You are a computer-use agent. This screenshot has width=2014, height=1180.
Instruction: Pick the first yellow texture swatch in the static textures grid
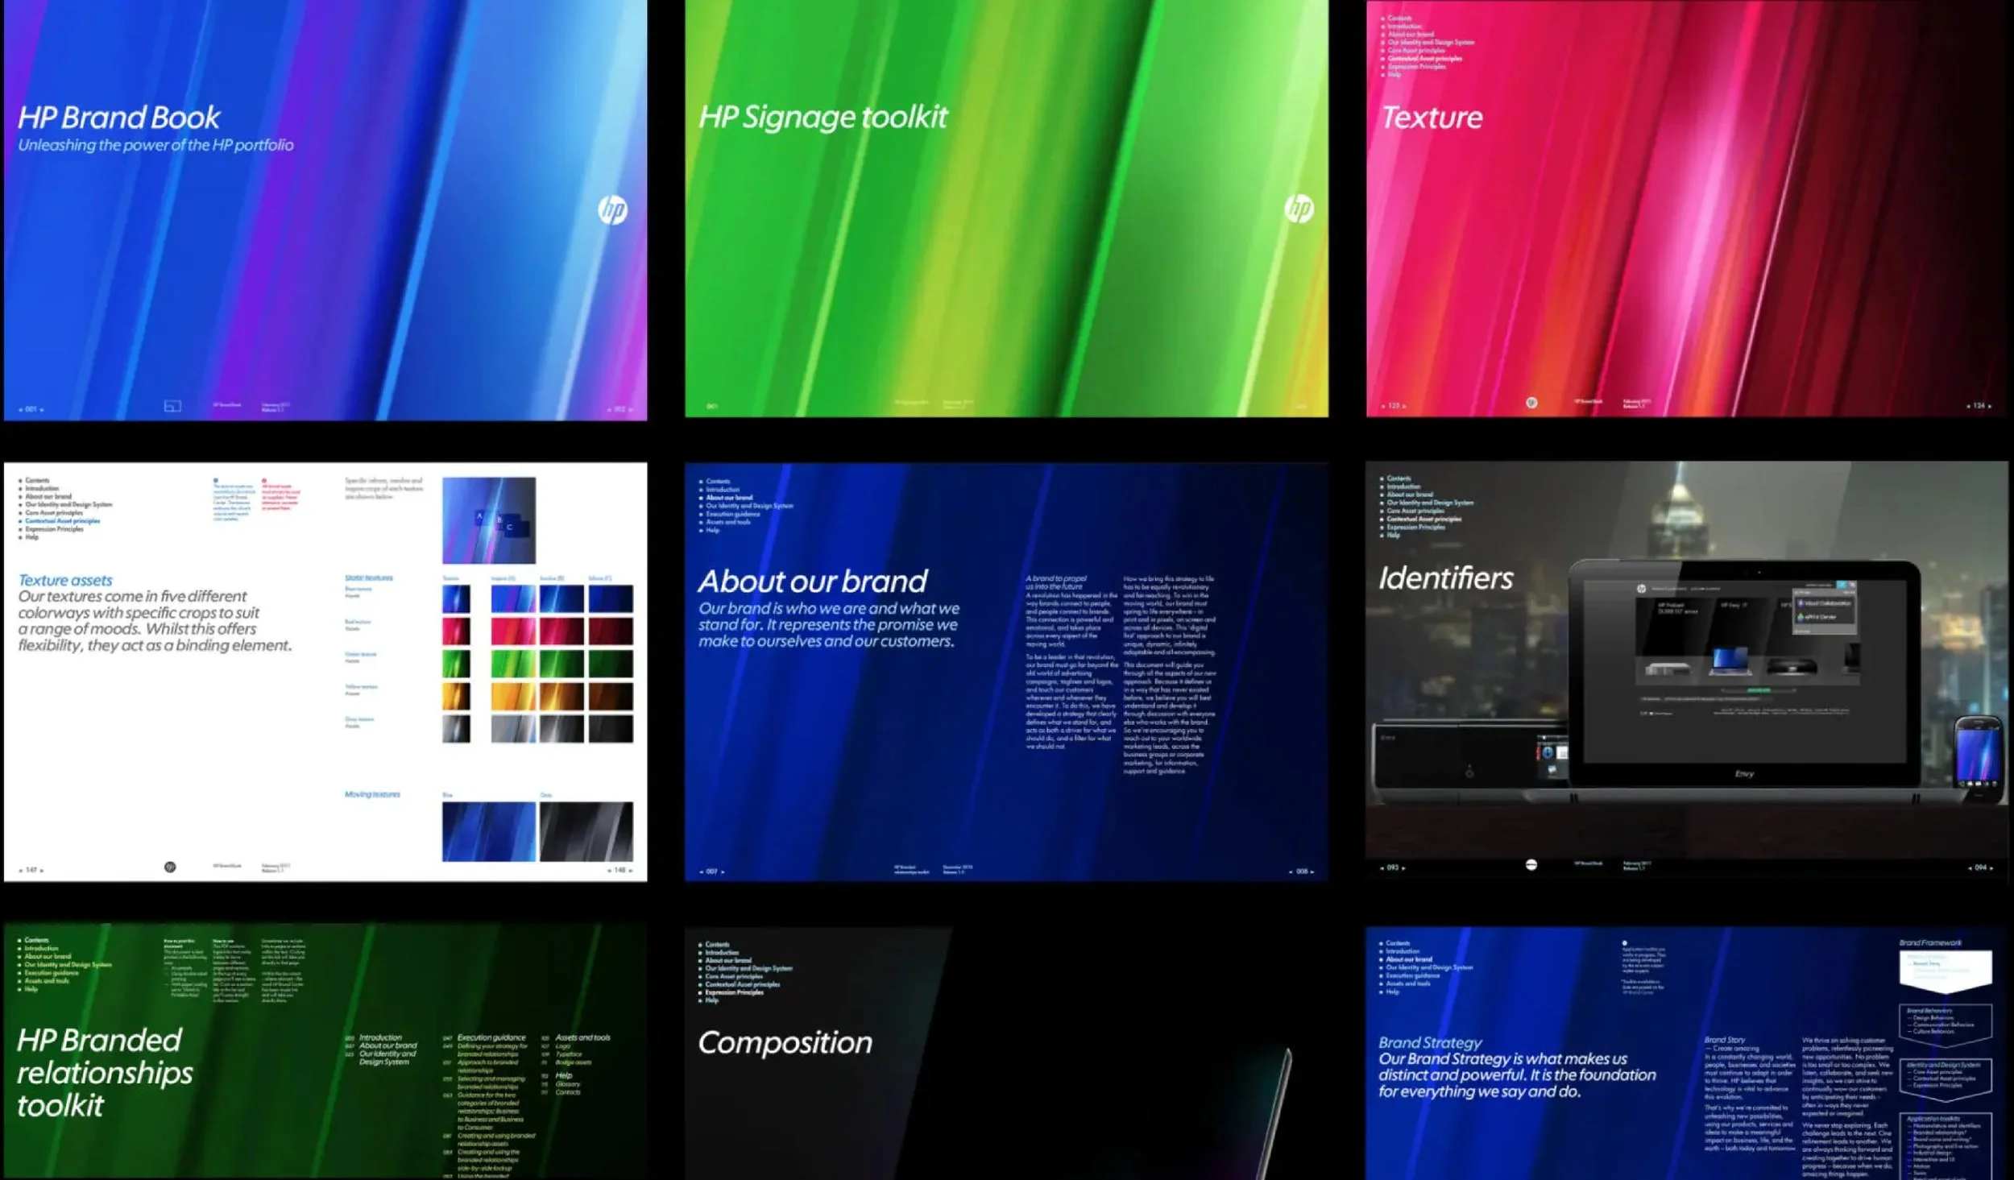point(456,697)
